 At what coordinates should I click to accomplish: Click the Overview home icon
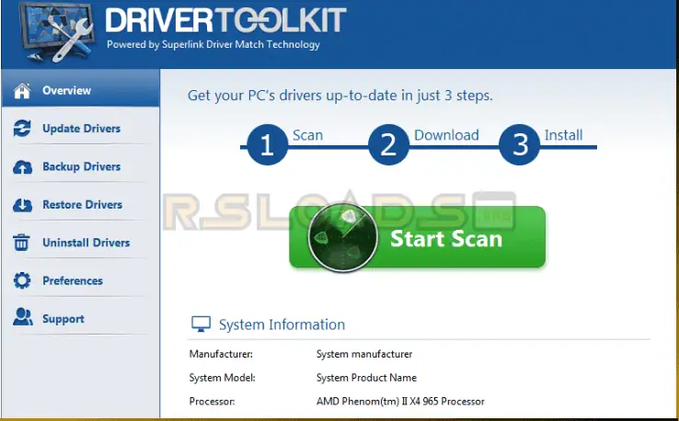(x=22, y=90)
